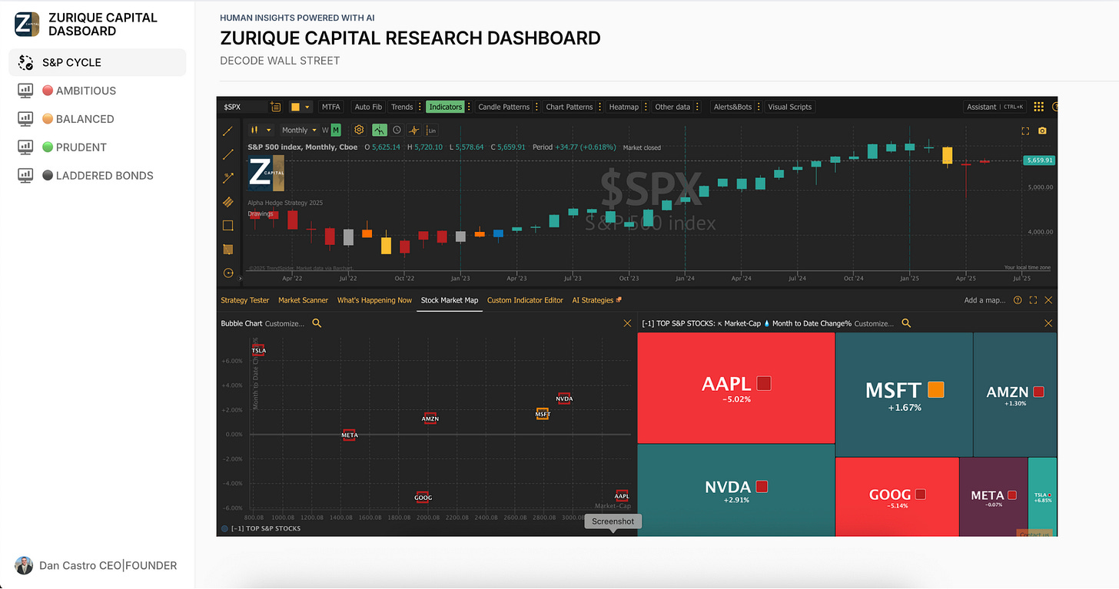Toggle the green Indicators button

(446, 107)
